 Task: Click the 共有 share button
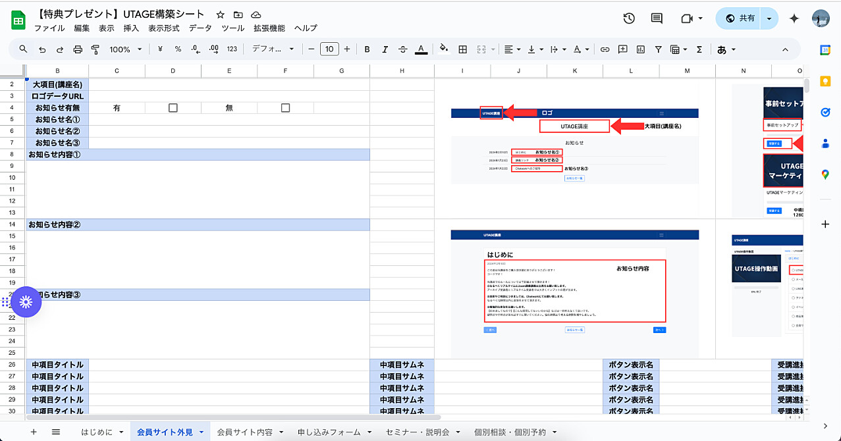[739, 18]
